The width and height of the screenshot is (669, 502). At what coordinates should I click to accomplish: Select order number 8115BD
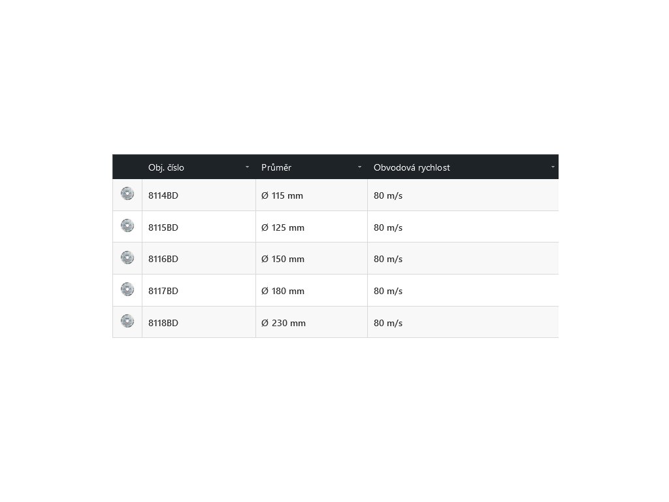pos(163,227)
